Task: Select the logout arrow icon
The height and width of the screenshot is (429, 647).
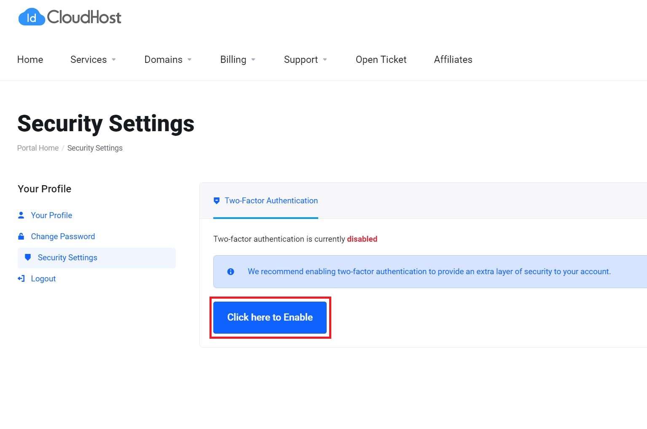Action: tap(21, 278)
